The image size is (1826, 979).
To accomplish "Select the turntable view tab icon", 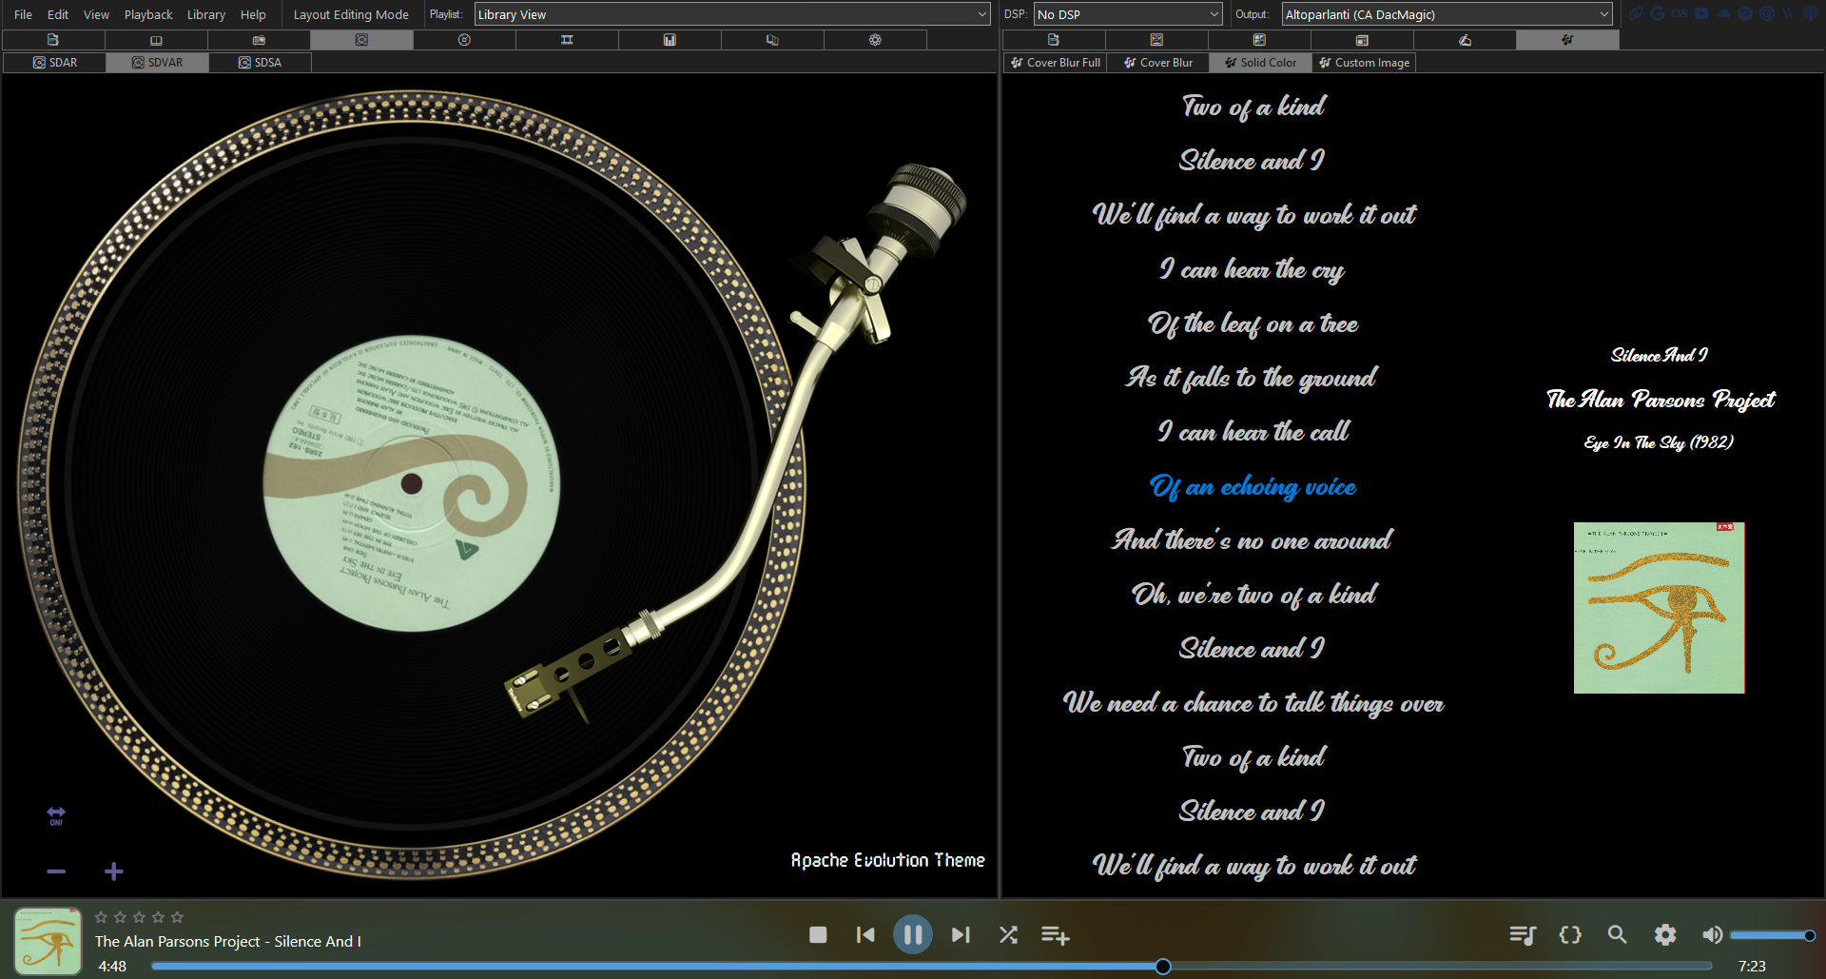I will coord(361,40).
